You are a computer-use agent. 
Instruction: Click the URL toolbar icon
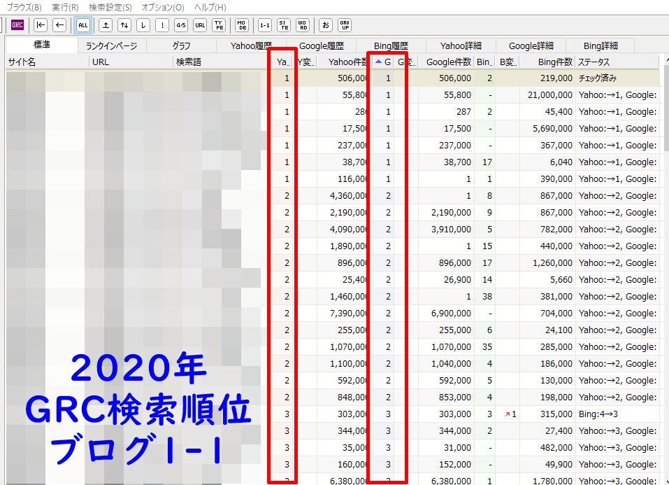(x=200, y=25)
